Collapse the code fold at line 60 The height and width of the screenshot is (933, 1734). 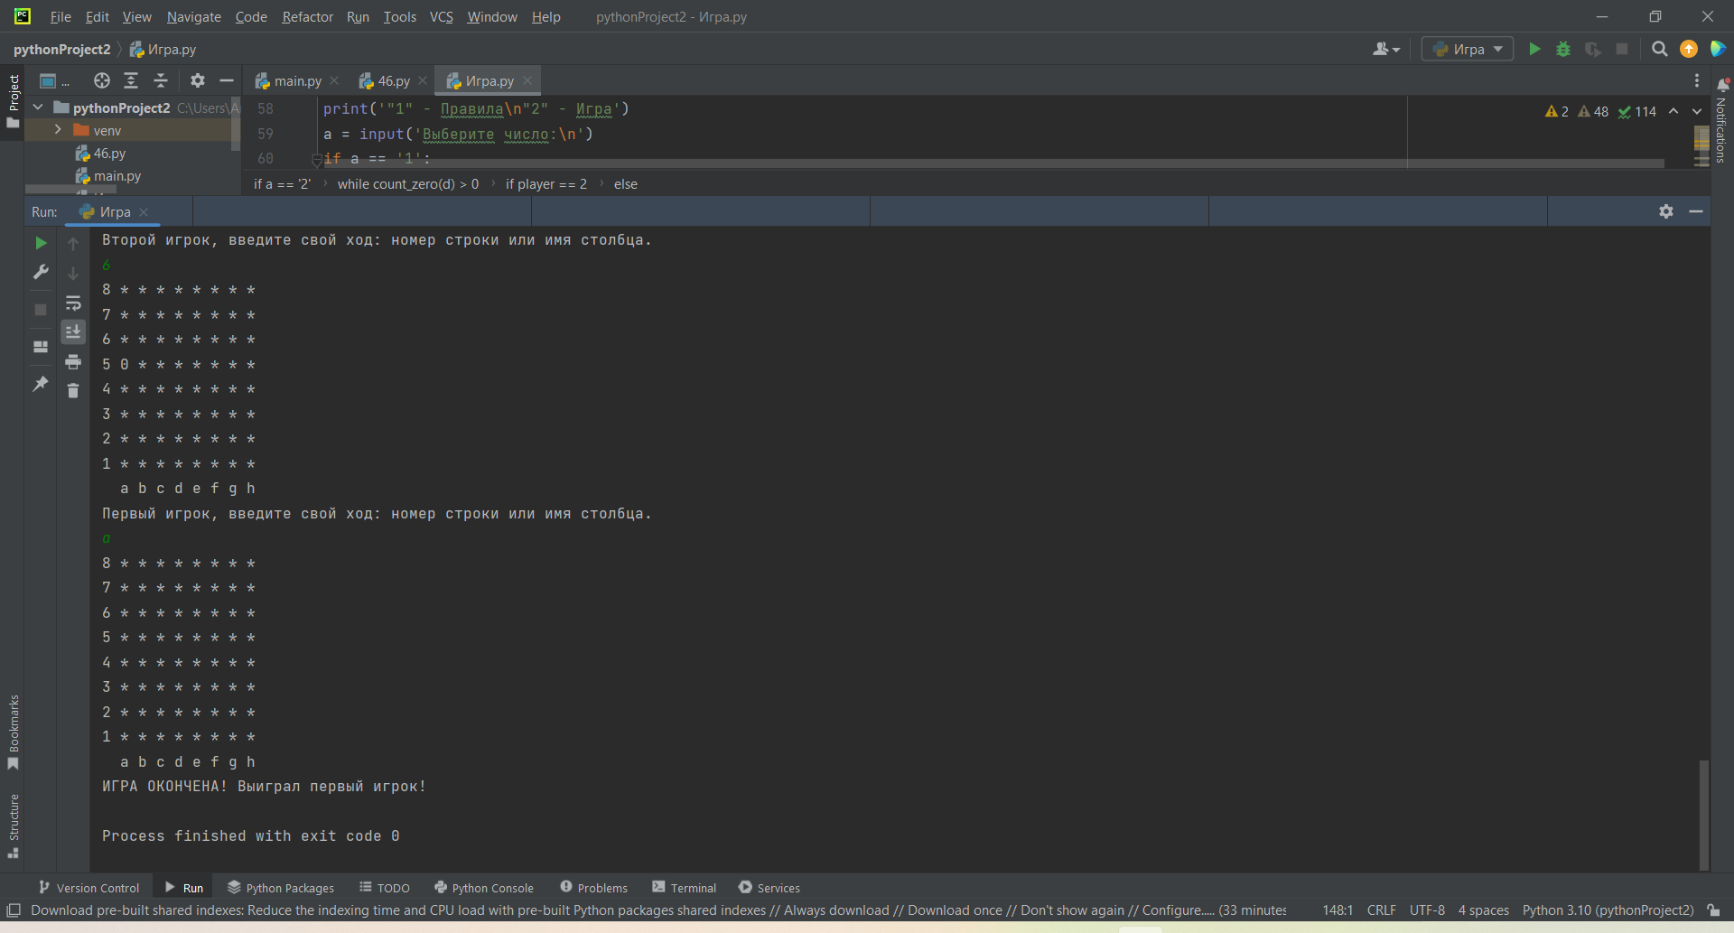[315, 159]
